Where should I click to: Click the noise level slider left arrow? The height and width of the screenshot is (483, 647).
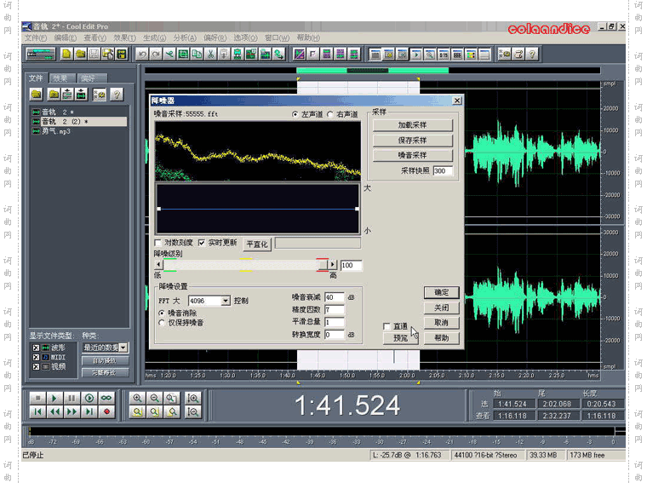[158, 265]
